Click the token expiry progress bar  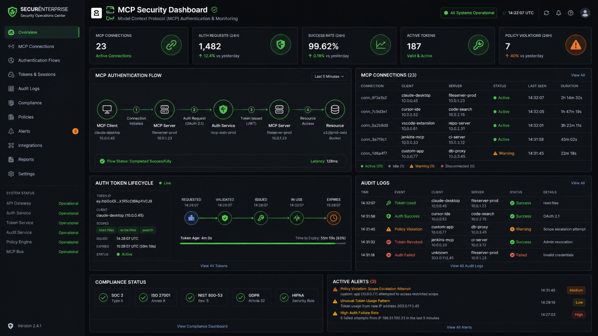(263, 244)
